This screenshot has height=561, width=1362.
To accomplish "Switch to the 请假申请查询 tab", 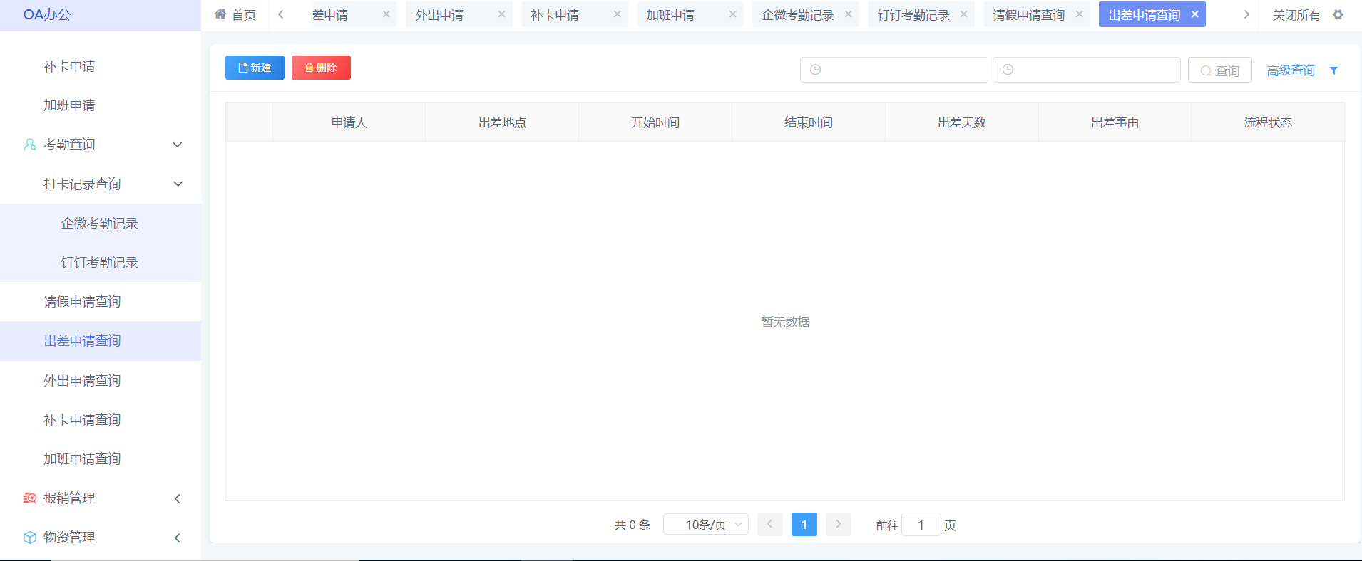I will point(1028,15).
